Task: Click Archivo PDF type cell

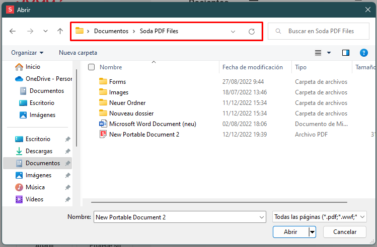Action: point(312,135)
